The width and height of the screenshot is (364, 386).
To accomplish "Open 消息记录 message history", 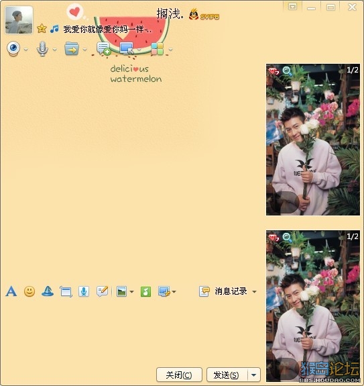I will click(x=231, y=291).
